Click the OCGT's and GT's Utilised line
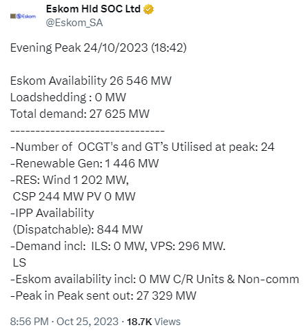This screenshot has width=308, height=332. (142, 147)
